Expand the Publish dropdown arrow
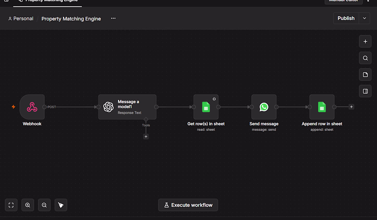This screenshot has height=220, width=377. tap(365, 18)
